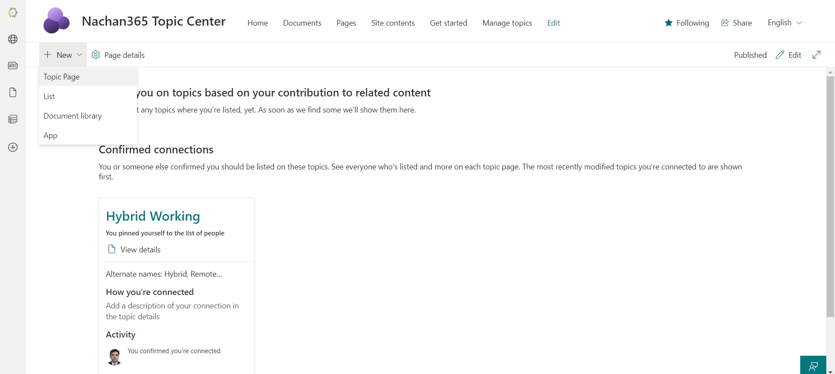Select Topic Page from the New menu

[61, 77]
